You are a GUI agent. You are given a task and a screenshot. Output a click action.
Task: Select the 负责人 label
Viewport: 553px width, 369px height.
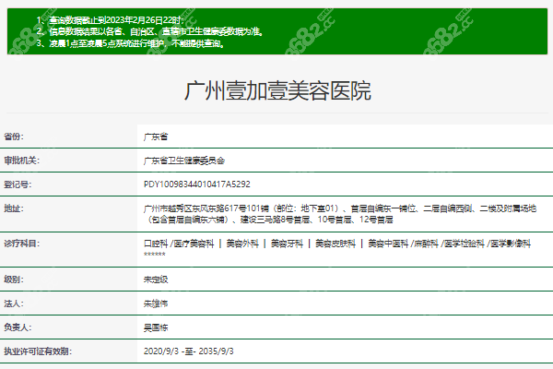pos(18,327)
